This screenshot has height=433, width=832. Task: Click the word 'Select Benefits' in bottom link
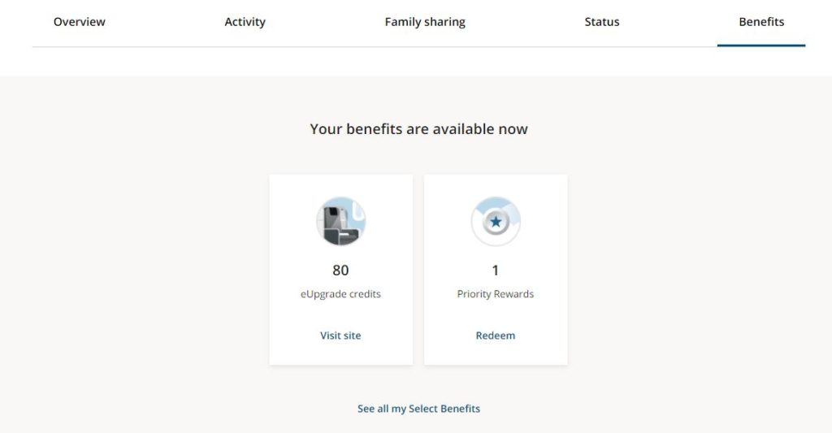click(444, 409)
